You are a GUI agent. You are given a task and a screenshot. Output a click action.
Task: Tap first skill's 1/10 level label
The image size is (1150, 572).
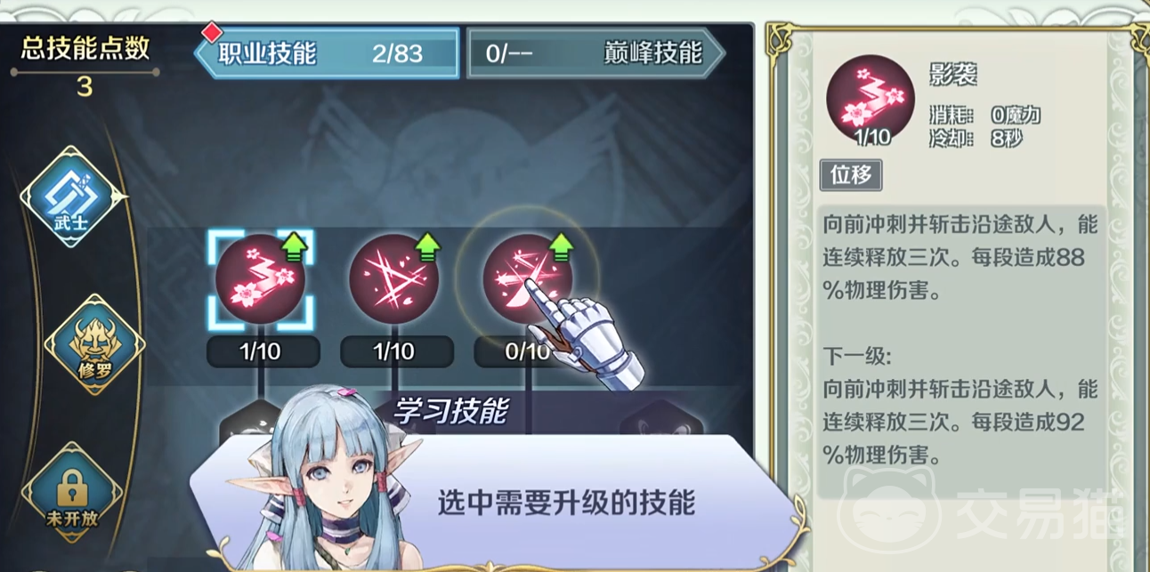pos(263,351)
